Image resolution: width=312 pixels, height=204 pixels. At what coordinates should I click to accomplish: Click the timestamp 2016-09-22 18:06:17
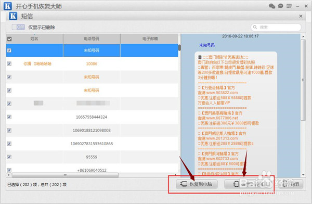240,36
